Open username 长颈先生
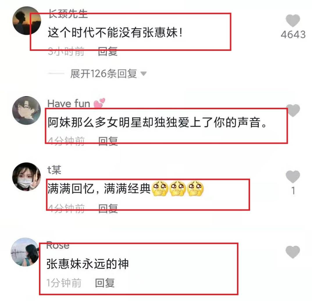 click(68, 14)
